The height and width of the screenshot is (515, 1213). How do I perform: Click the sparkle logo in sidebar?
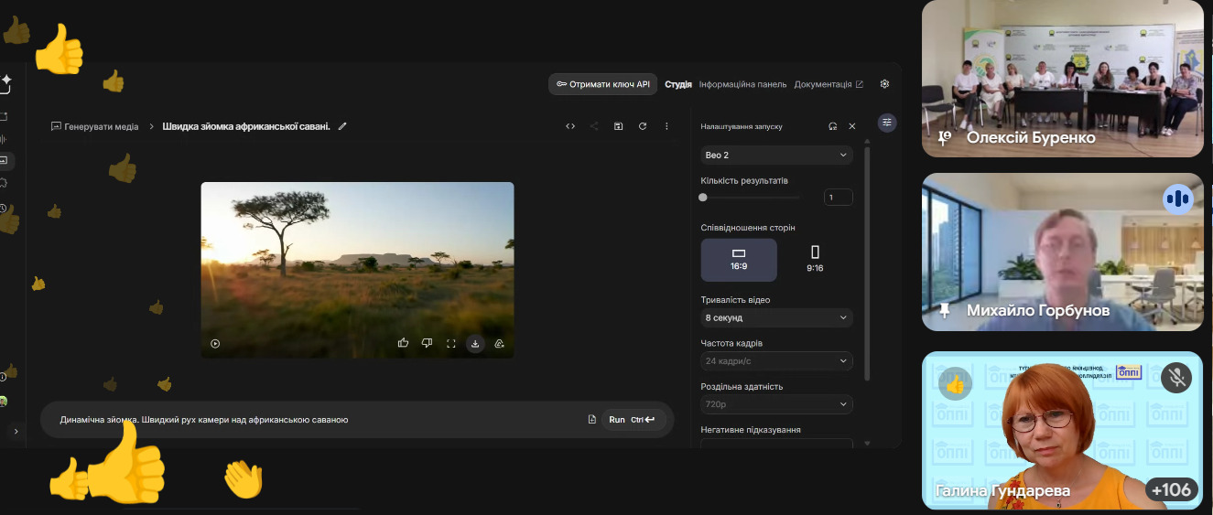pyautogui.click(x=5, y=82)
